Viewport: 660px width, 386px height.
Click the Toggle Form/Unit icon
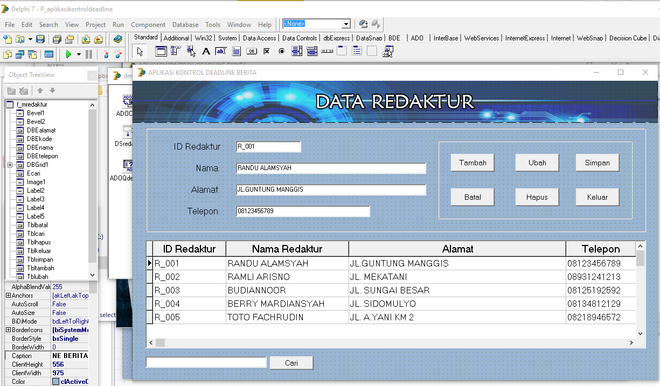tap(32, 54)
